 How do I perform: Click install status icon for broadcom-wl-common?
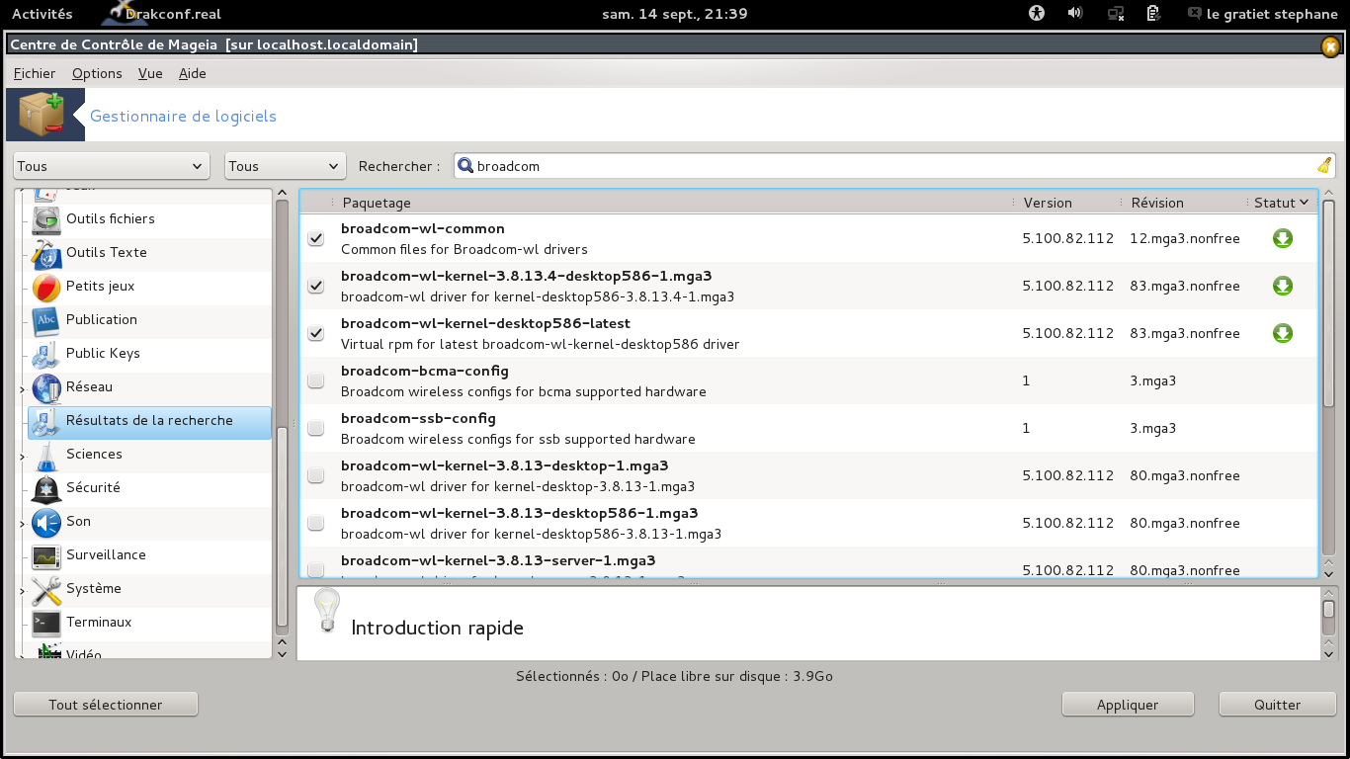pos(1283,238)
